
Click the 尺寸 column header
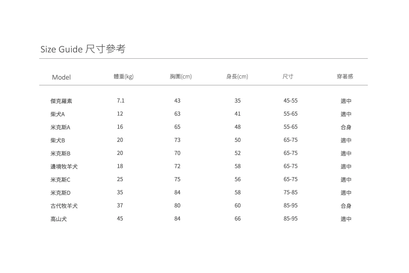coord(288,77)
